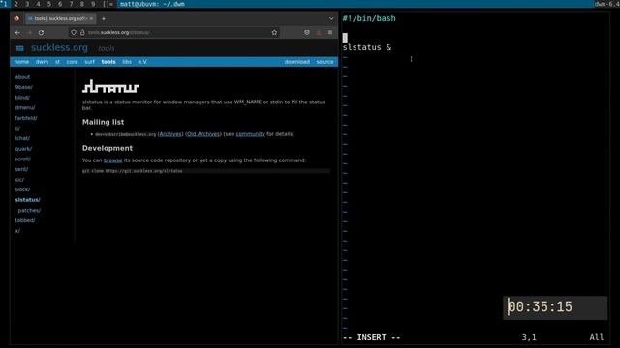Follow the browse source repository link
The image size is (620, 348).
click(112, 160)
